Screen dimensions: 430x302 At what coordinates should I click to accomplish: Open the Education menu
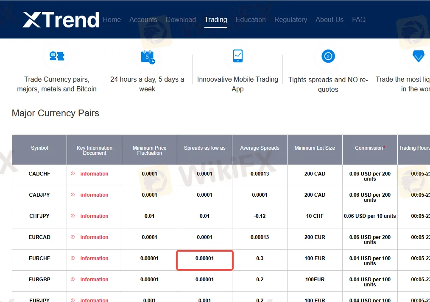pyautogui.click(x=251, y=19)
